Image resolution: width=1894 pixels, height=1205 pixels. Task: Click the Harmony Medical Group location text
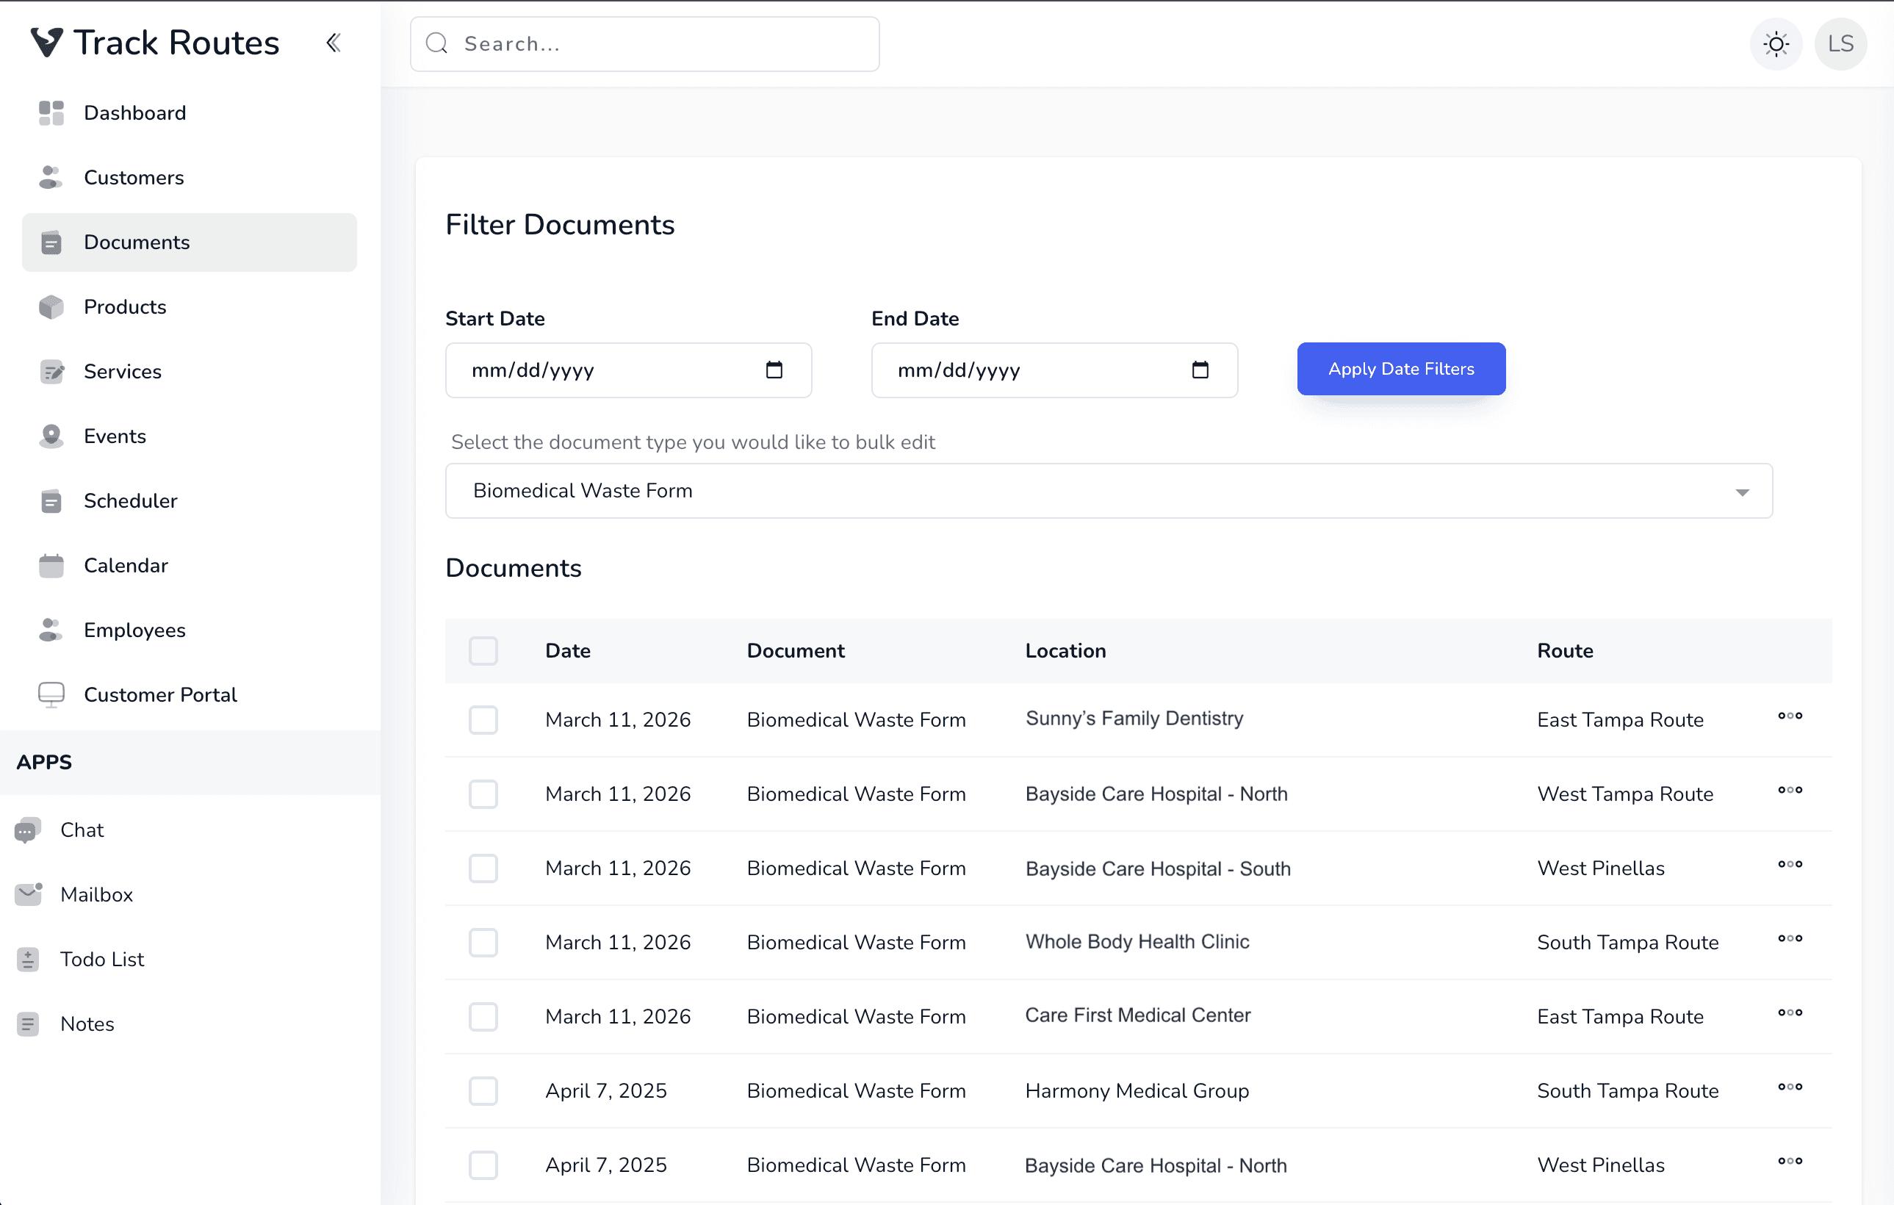click(x=1137, y=1091)
